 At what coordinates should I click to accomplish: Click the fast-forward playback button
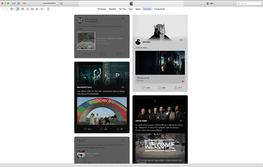pyautogui.click(x=25, y=3)
